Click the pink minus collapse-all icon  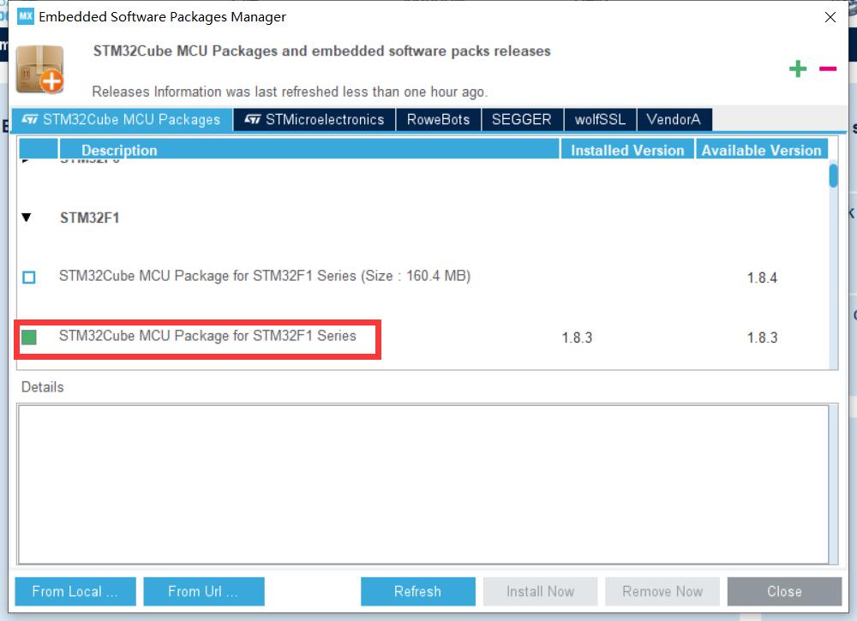tap(828, 69)
